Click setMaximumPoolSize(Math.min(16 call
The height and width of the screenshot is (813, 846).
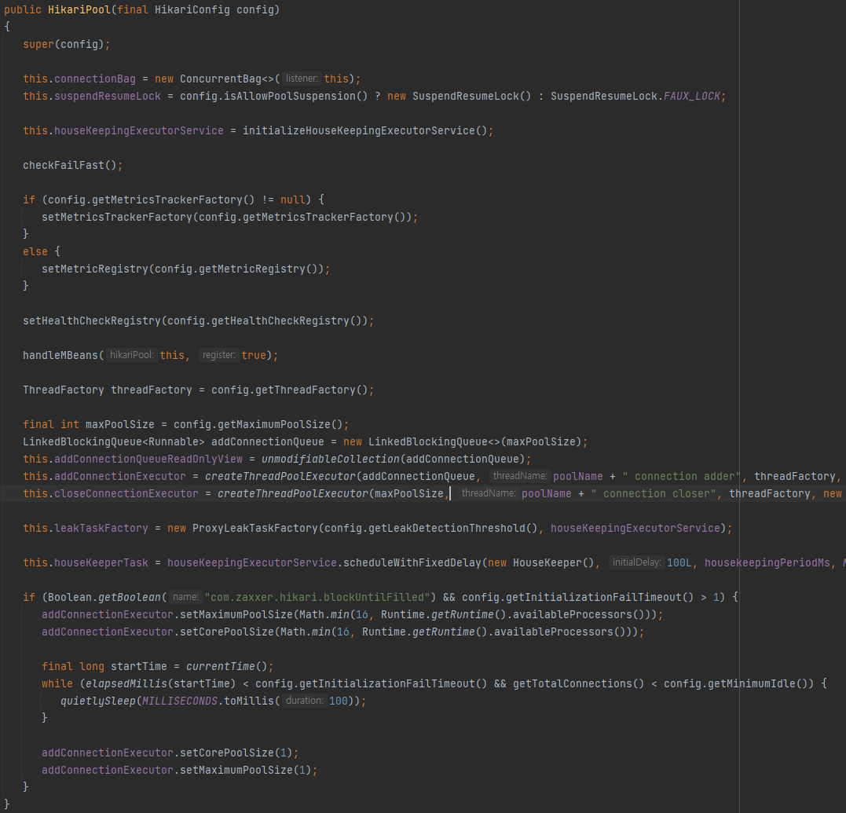[274, 614]
